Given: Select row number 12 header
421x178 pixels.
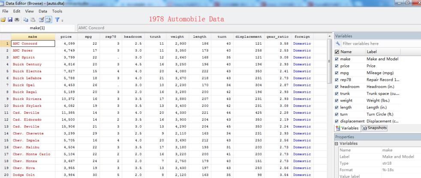Looking at the screenshot, I should 6,120.
